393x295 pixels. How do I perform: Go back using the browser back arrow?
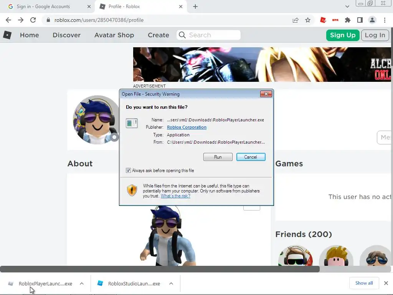(x=8, y=20)
